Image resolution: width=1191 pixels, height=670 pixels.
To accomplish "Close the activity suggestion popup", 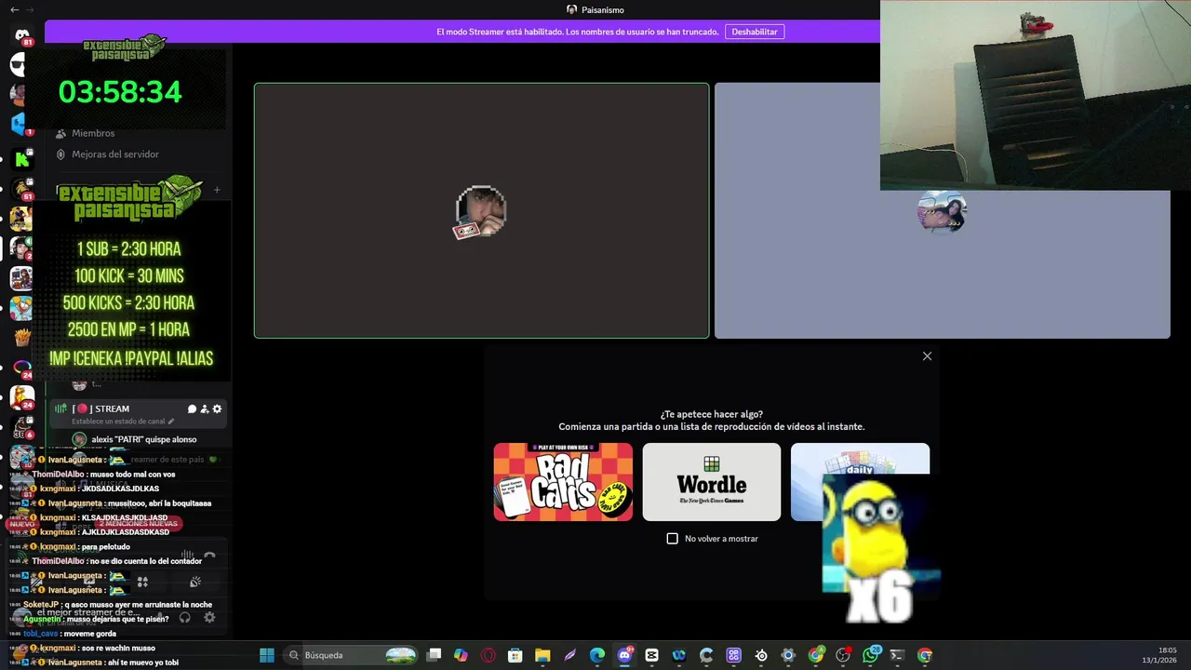I will [927, 356].
